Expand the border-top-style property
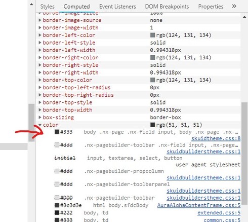Viewport: 248px width, 222px height. pos(40,102)
